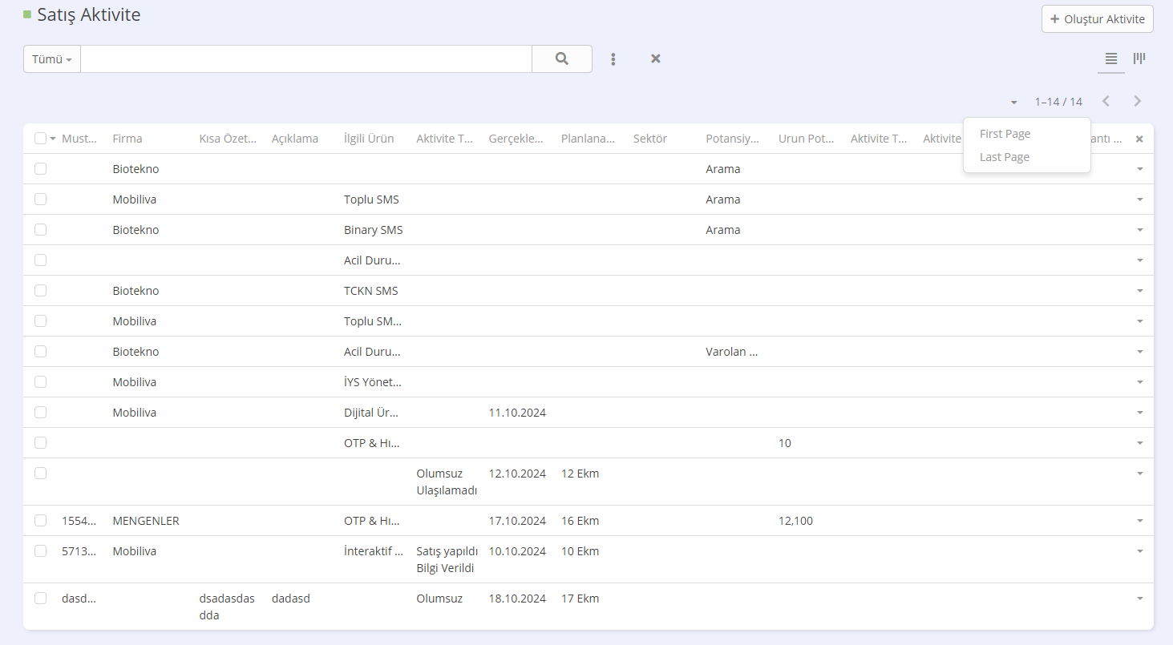
Task: Click the Binary SMS product cell
Action: click(374, 230)
